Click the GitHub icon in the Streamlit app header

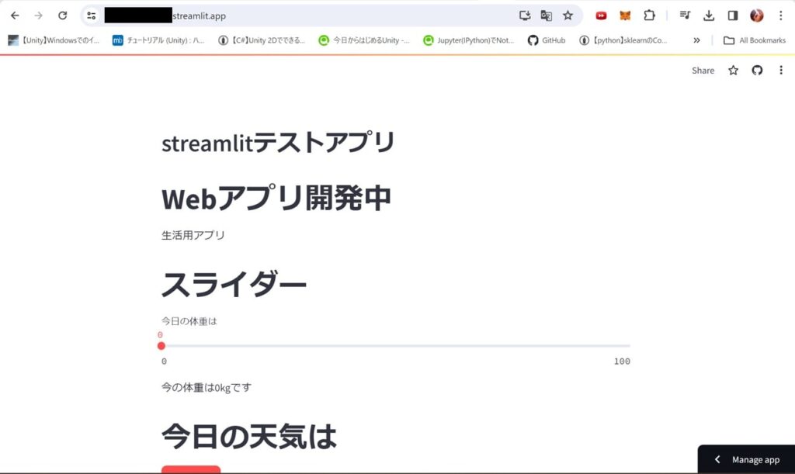tap(757, 70)
